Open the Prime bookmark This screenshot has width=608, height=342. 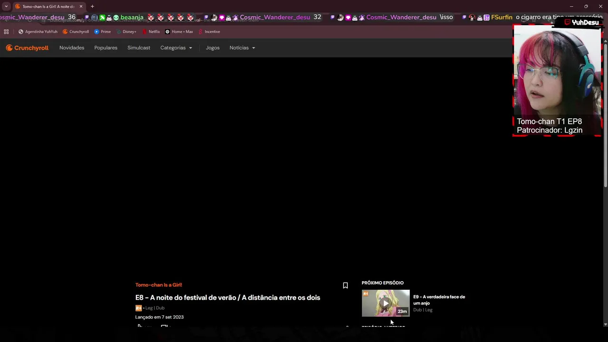click(103, 32)
